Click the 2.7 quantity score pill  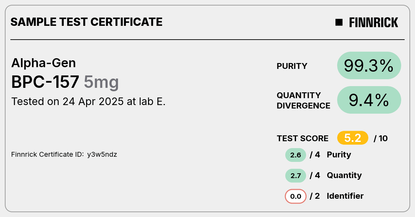click(x=296, y=176)
